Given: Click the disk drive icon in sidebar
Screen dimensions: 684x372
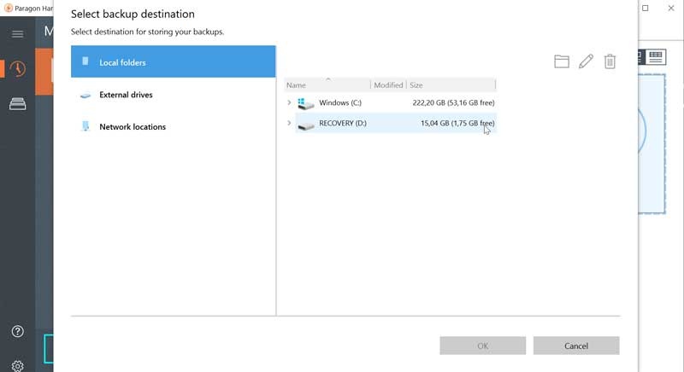Looking at the screenshot, I should [x=17, y=104].
